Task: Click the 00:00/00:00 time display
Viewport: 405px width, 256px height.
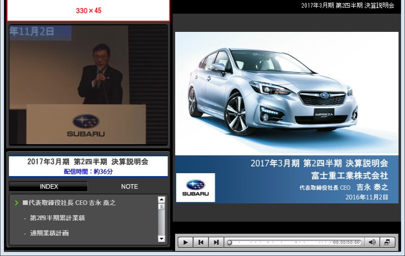Action: tap(346, 242)
